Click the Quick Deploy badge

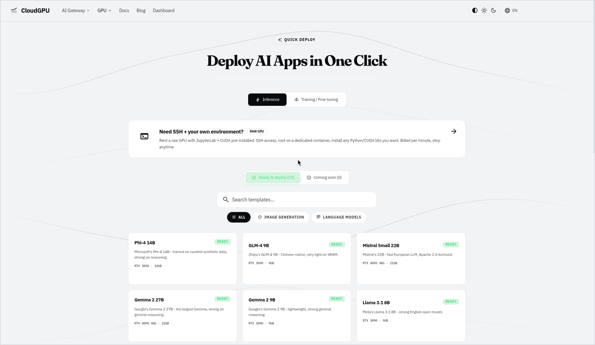click(x=297, y=40)
